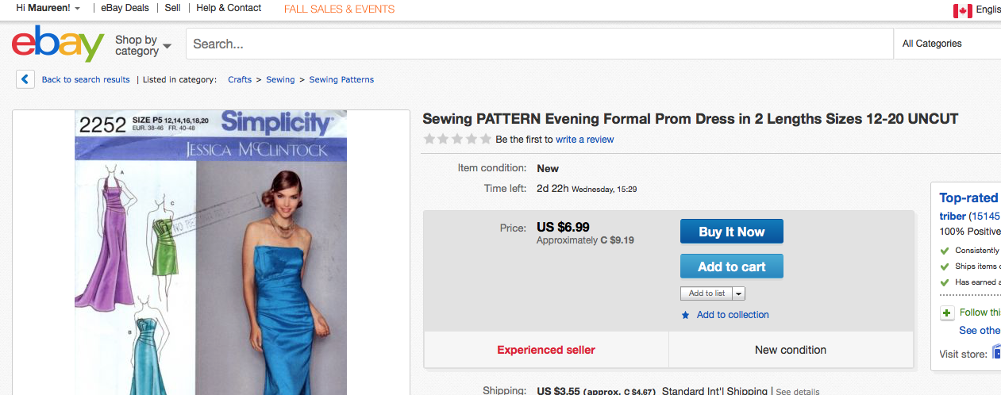Click inside the Search field
The image size is (1001, 395).
[x=540, y=44]
